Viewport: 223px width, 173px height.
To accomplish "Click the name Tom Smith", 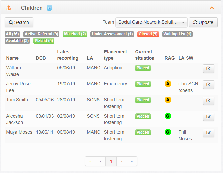I will point(17,100).
